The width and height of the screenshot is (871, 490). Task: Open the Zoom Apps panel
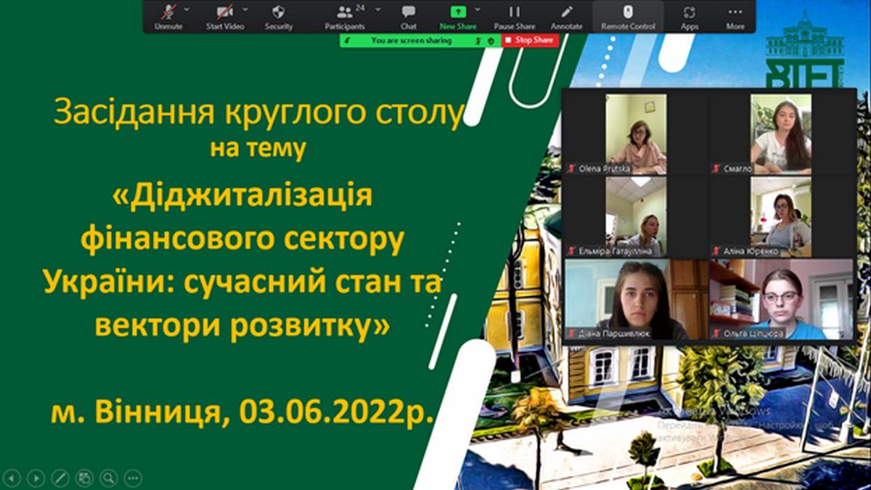tap(690, 16)
